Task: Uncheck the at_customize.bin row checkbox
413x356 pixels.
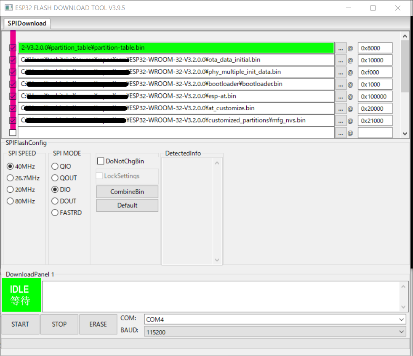Action: [13, 108]
